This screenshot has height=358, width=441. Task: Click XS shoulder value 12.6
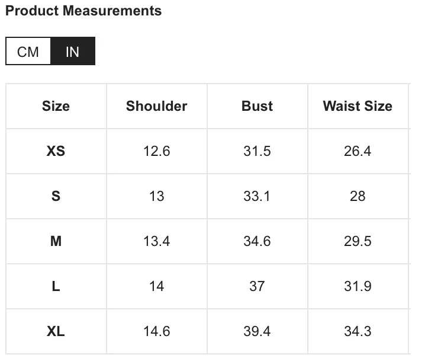[x=156, y=151]
